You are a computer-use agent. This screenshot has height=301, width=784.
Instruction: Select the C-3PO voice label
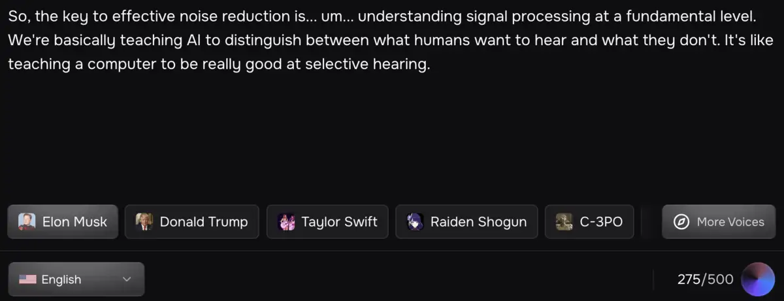pyautogui.click(x=601, y=222)
